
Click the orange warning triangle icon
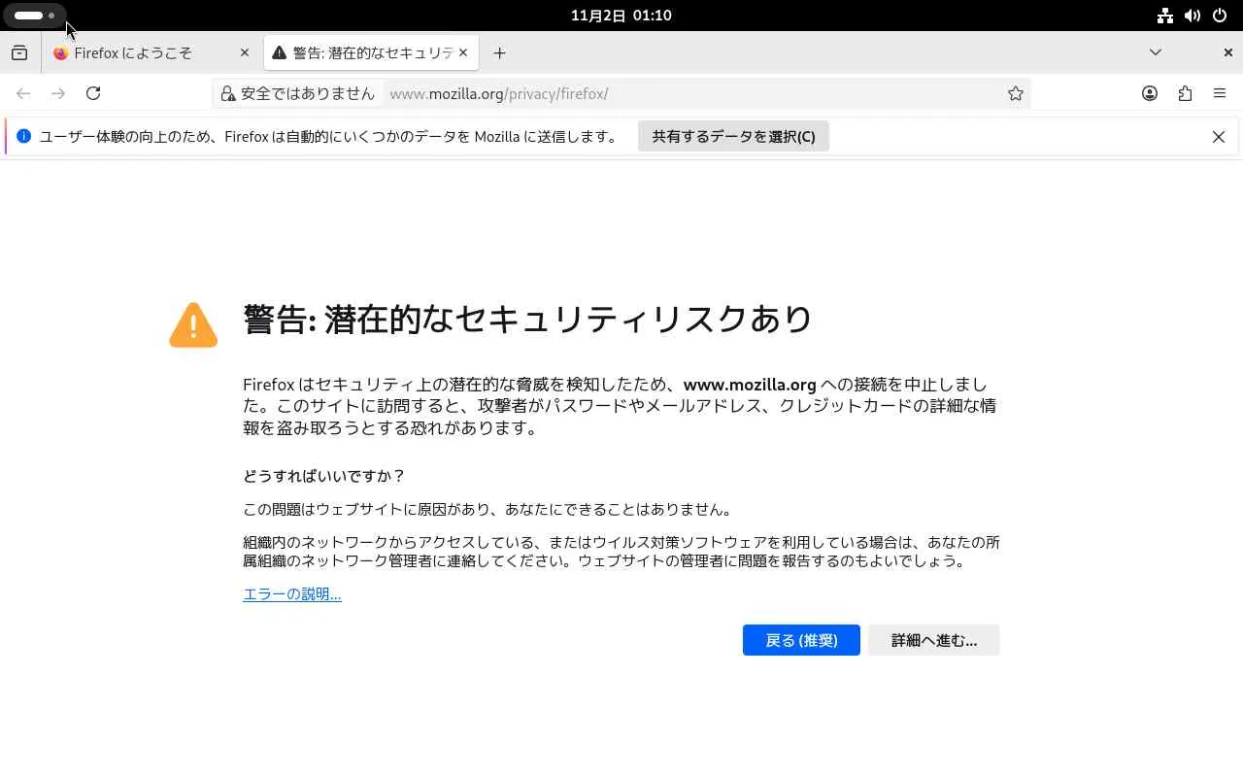(193, 324)
